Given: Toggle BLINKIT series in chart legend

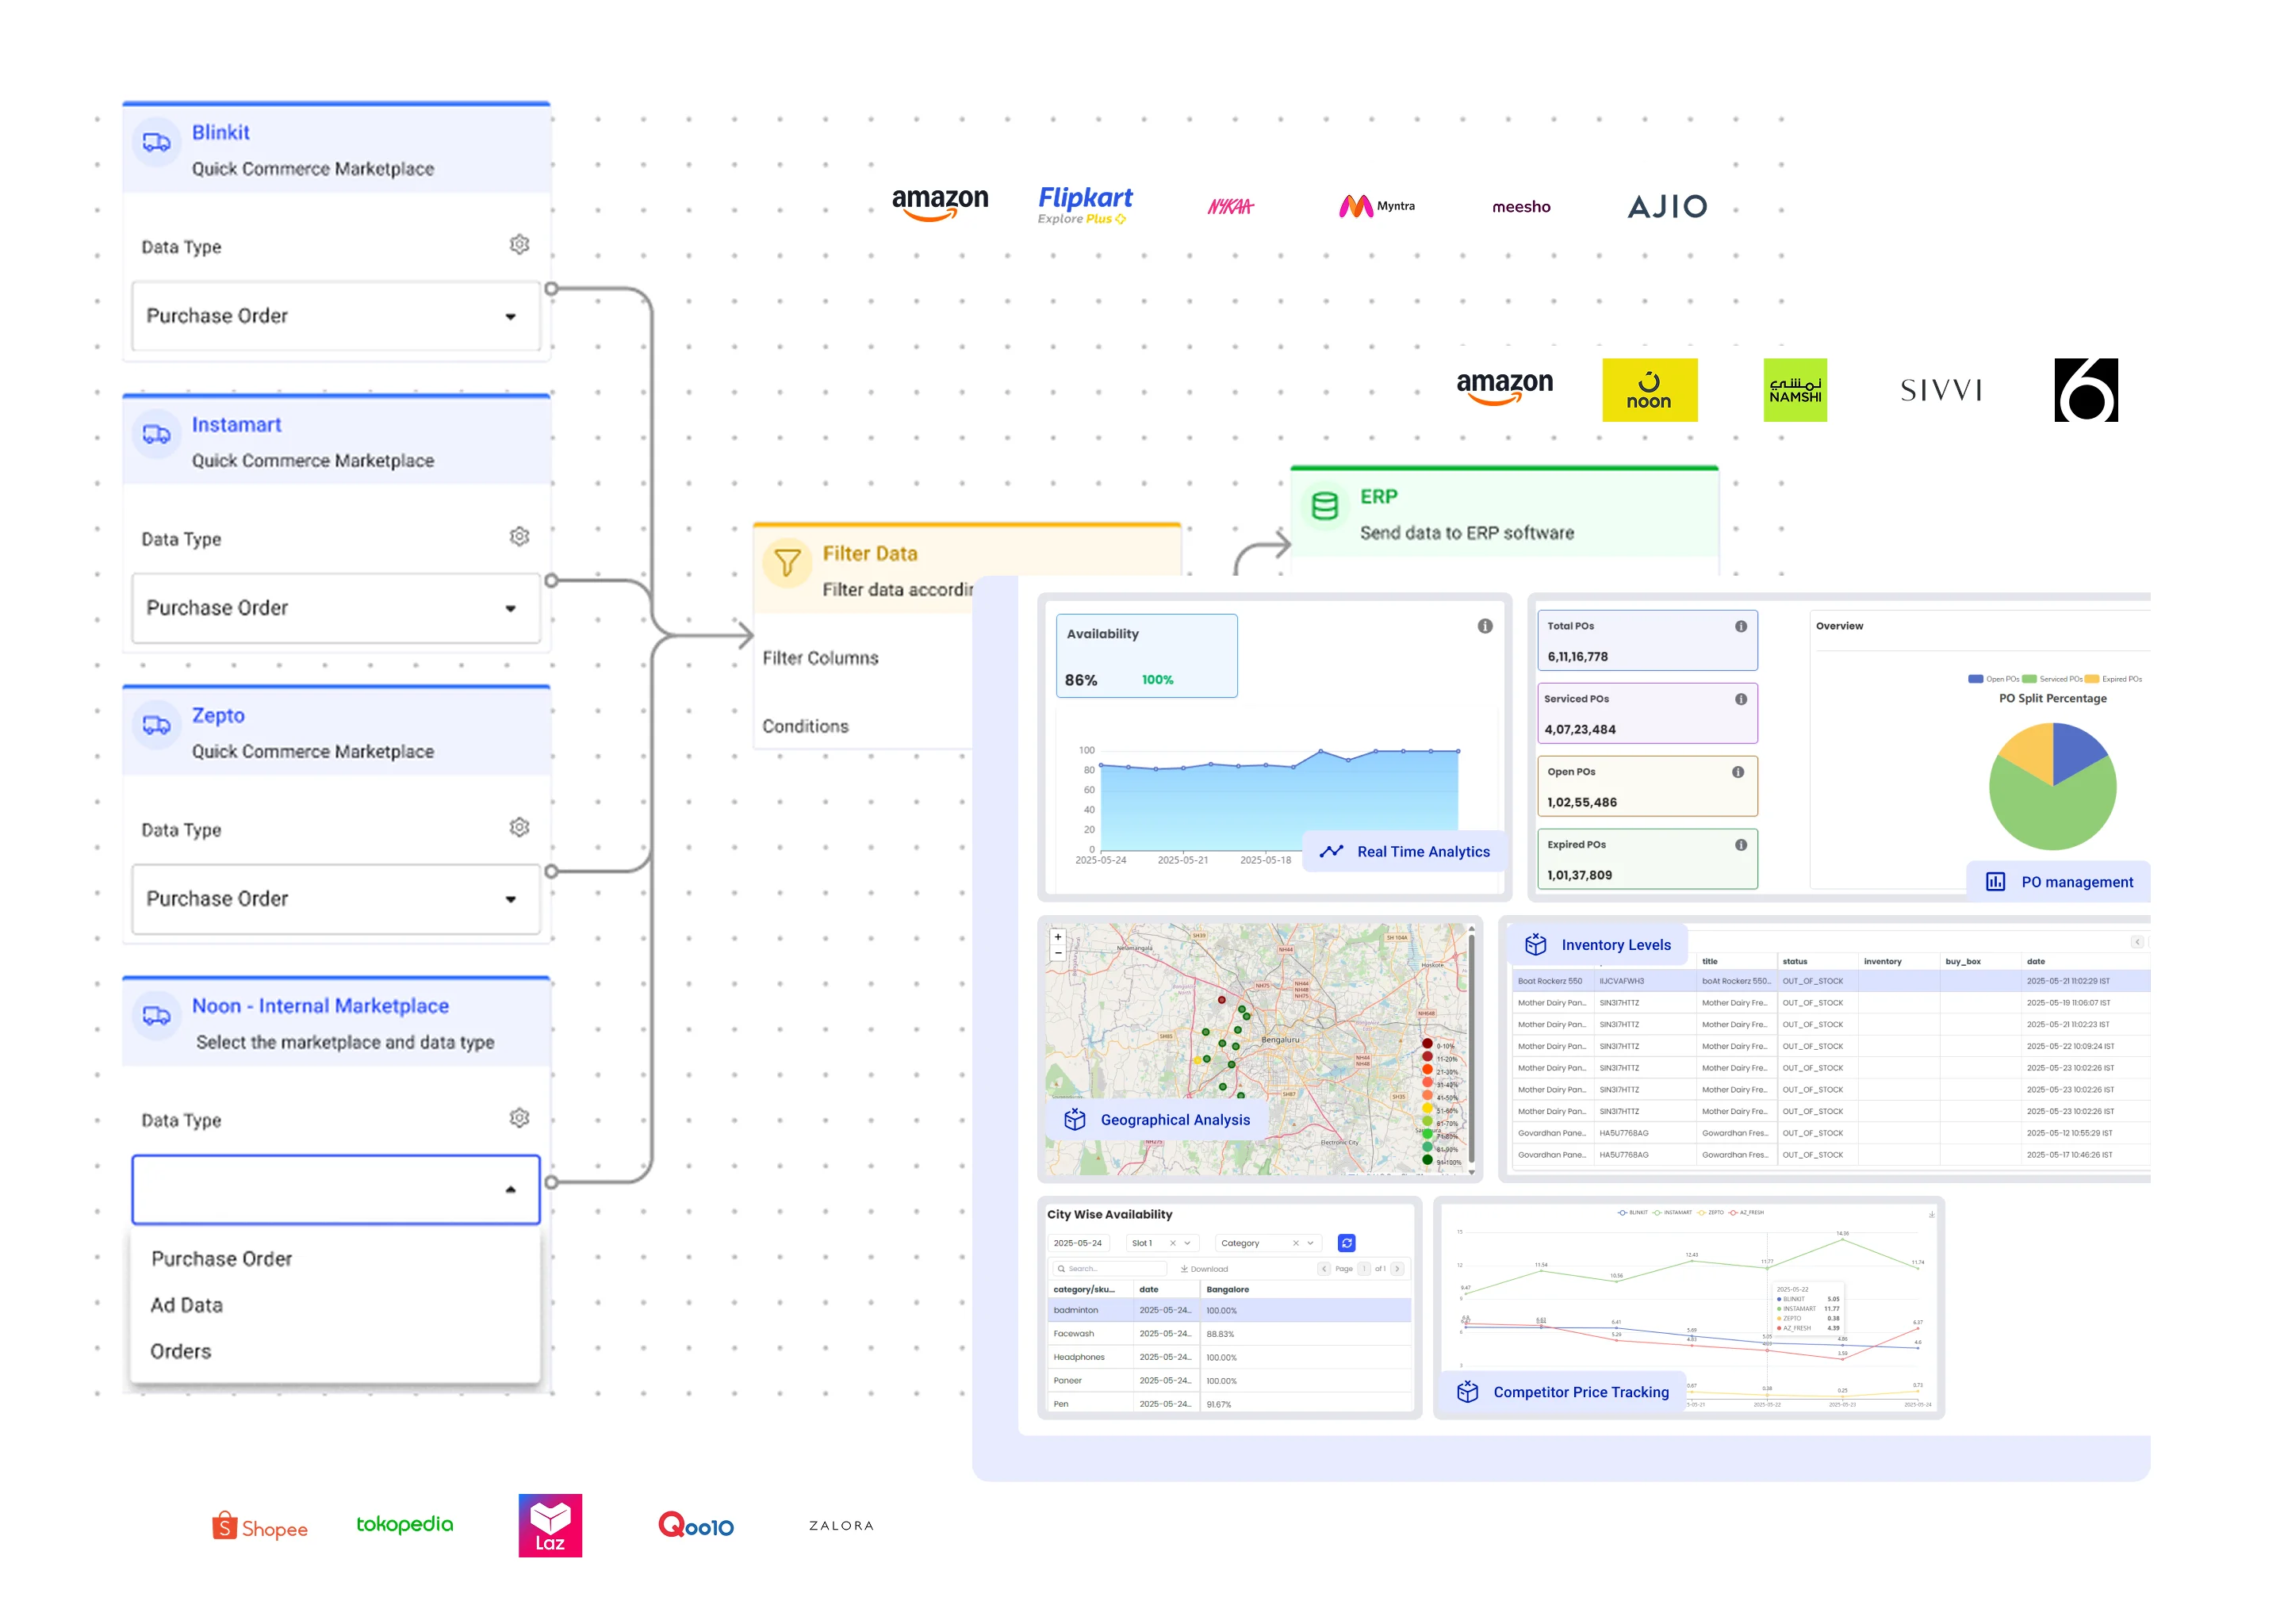Looking at the screenshot, I should (1632, 1212).
